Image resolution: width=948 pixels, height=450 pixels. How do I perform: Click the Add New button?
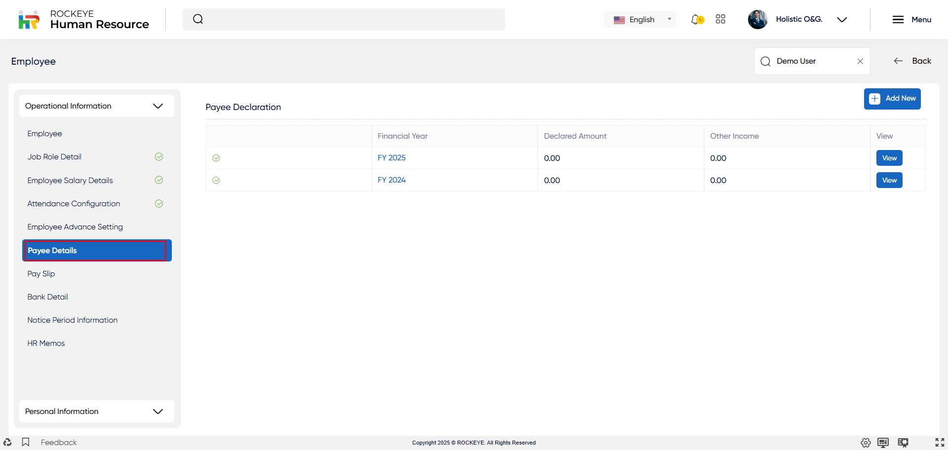(892, 99)
